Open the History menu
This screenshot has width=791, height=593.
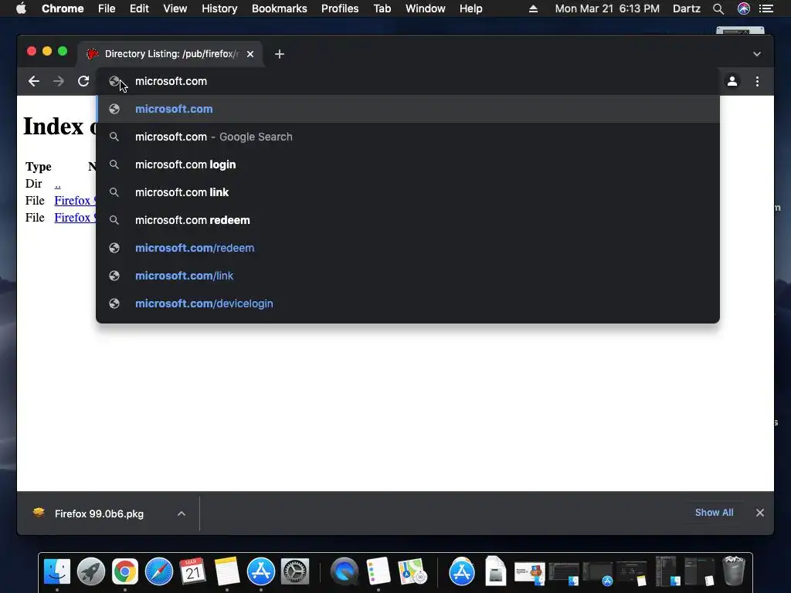219,8
